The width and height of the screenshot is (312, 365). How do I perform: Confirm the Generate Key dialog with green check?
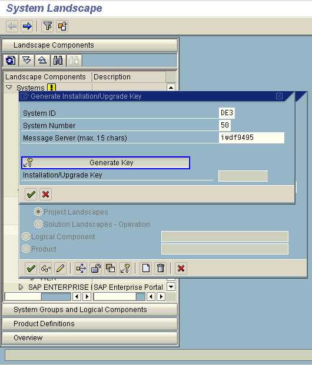(31, 194)
